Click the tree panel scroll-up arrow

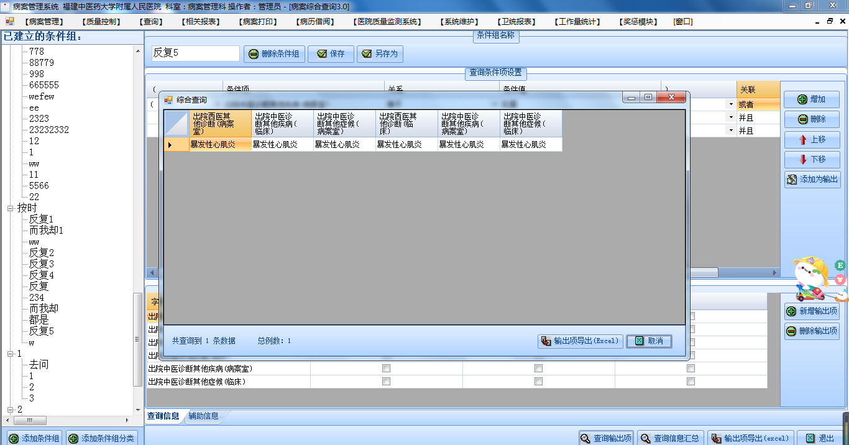pos(138,51)
